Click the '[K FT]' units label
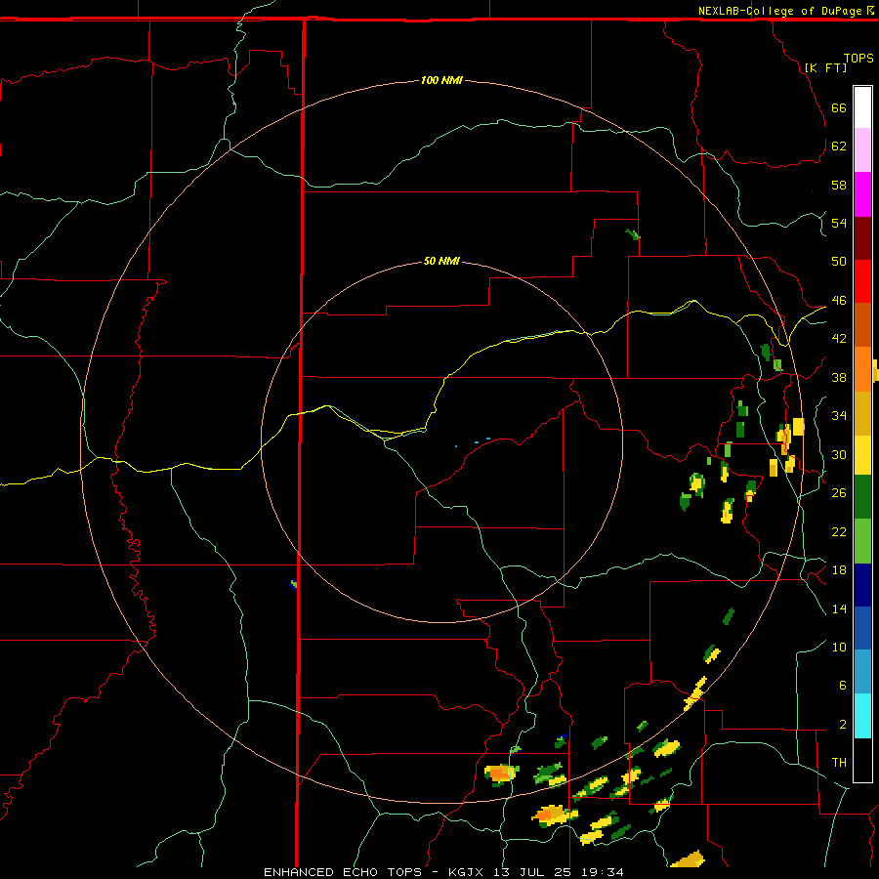The image size is (879, 879). coord(825,68)
